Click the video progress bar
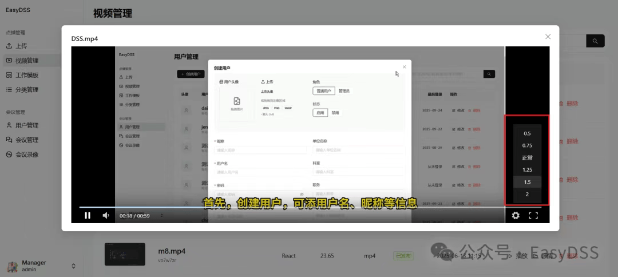Screen dimensions: 618x277 (286, 207)
